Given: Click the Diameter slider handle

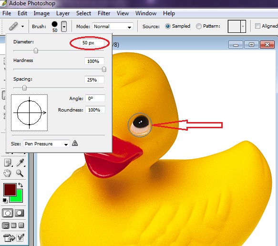Looking at the screenshot, I should [x=36, y=51].
